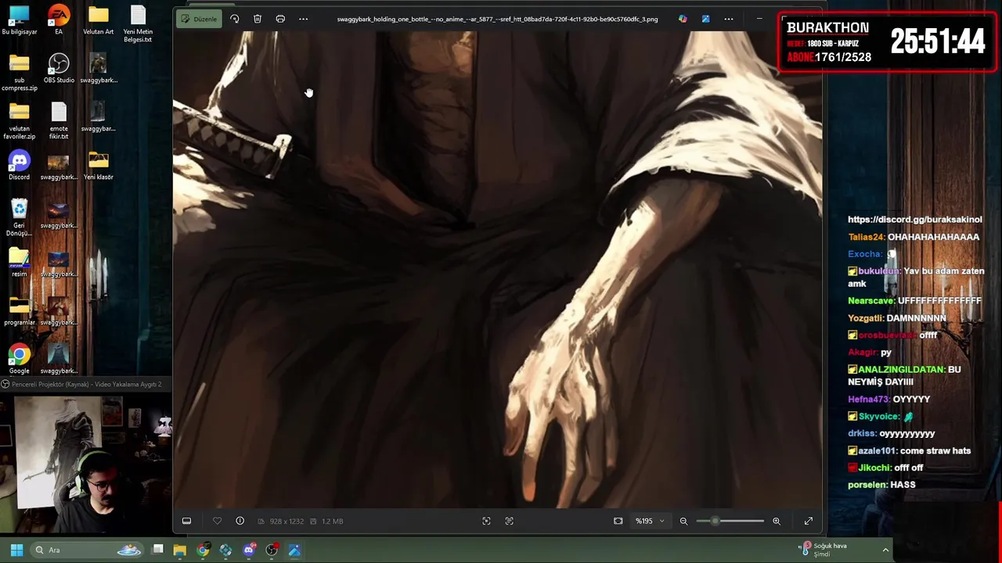
Task: Open the Windows Start button
Action: (x=16, y=550)
